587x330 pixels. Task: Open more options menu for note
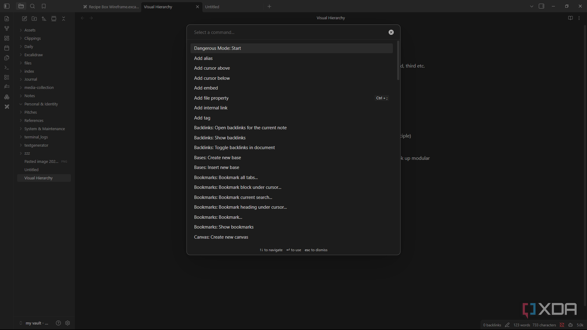click(579, 18)
